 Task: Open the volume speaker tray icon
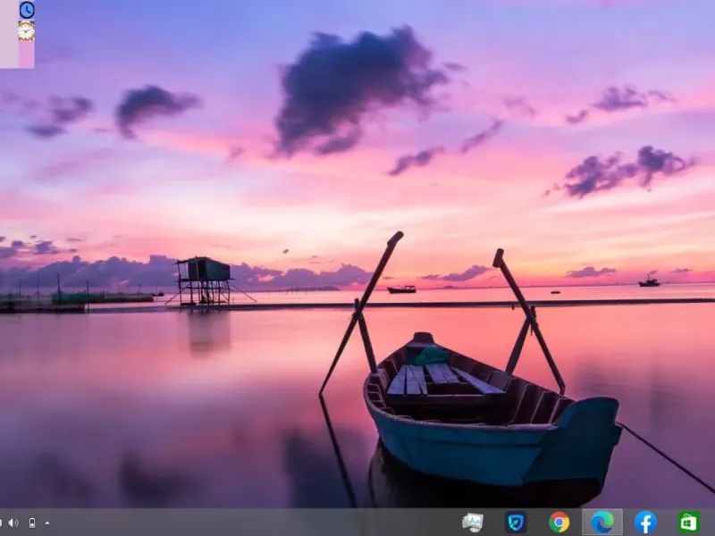[x=13, y=523]
